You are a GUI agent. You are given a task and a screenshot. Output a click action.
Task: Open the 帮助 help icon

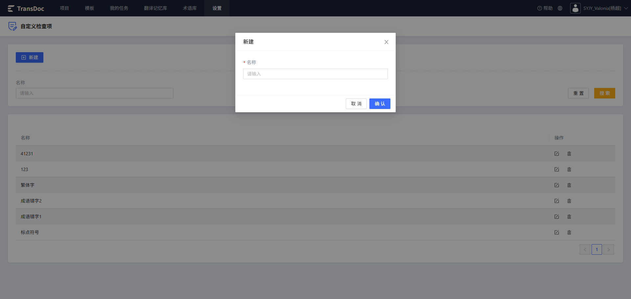pyautogui.click(x=545, y=8)
